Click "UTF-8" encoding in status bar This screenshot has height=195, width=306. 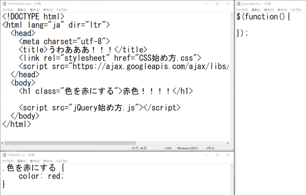[x=210, y=148]
